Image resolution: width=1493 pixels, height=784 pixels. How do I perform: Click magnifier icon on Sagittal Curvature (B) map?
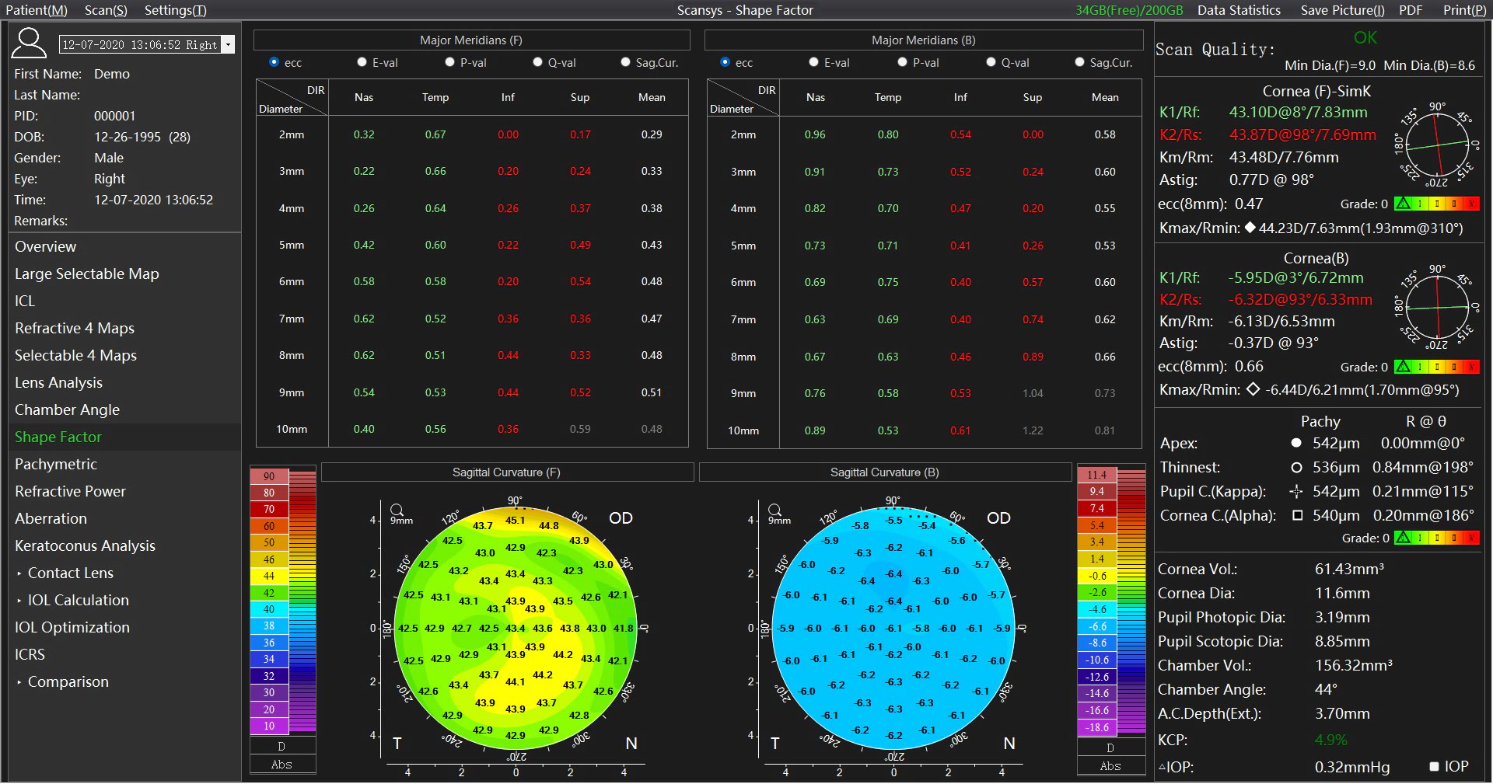pos(774,510)
